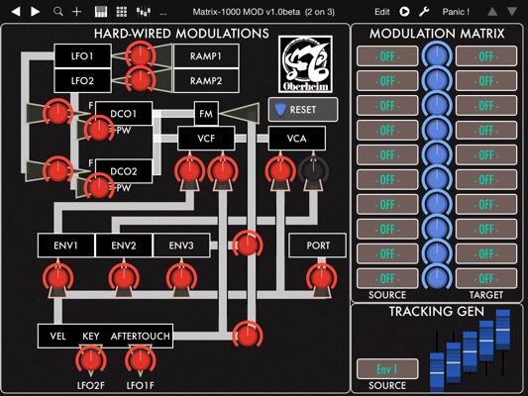Open the last row SOURCE dropdown above SOURCE label
The image size is (528, 396).
pyautogui.click(x=387, y=278)
